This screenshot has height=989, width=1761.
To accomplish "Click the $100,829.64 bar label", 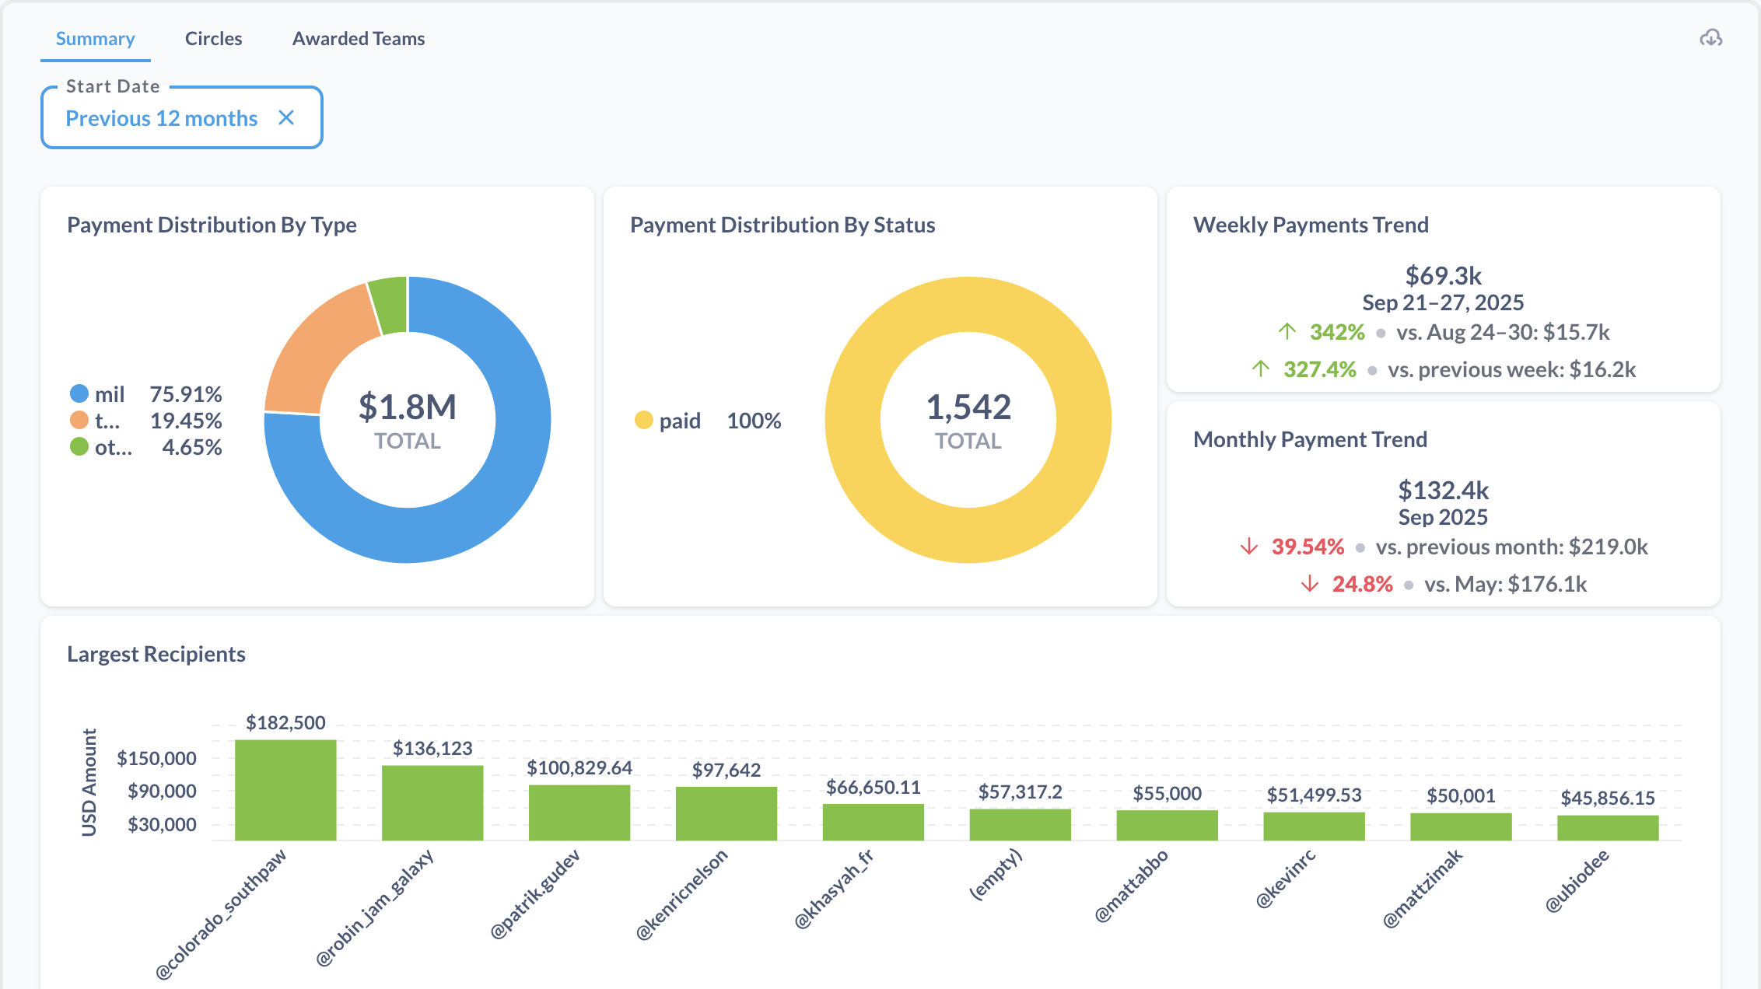I will 579,767.
